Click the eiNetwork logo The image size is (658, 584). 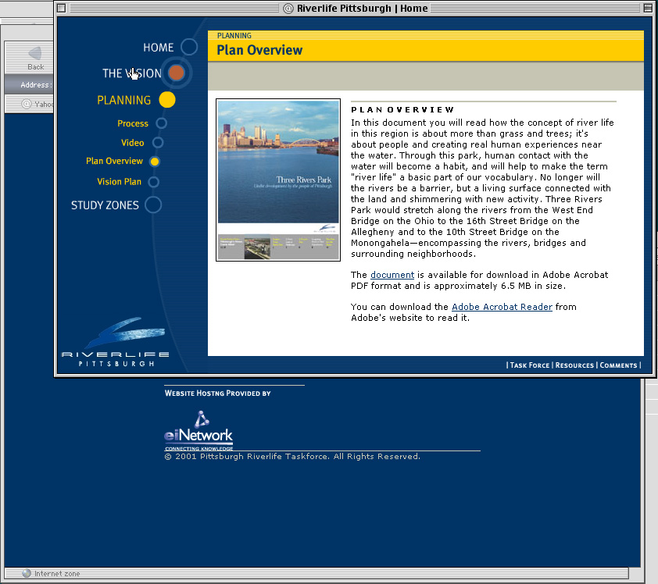coord(198,430)
